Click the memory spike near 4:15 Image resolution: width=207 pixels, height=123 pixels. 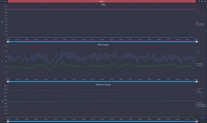click(168, 88)
